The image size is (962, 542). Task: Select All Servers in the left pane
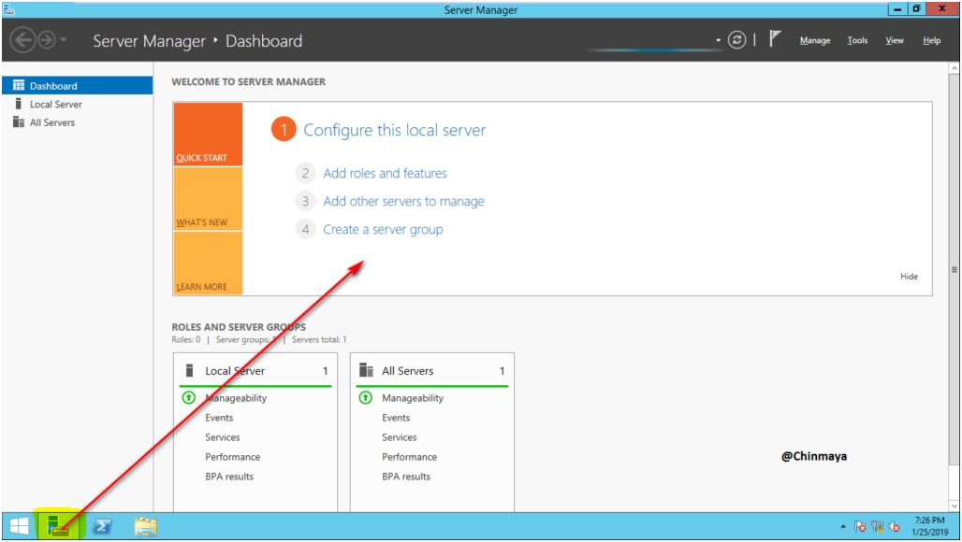point(78,122)
